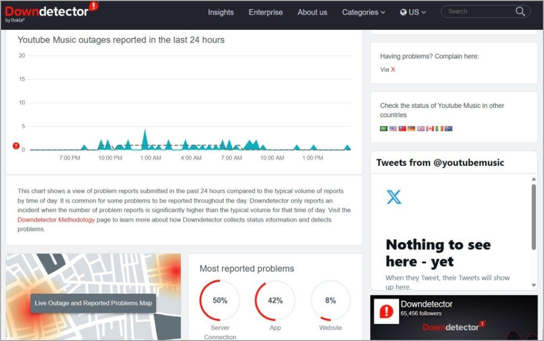Click the "Server Connection" label

220,333
